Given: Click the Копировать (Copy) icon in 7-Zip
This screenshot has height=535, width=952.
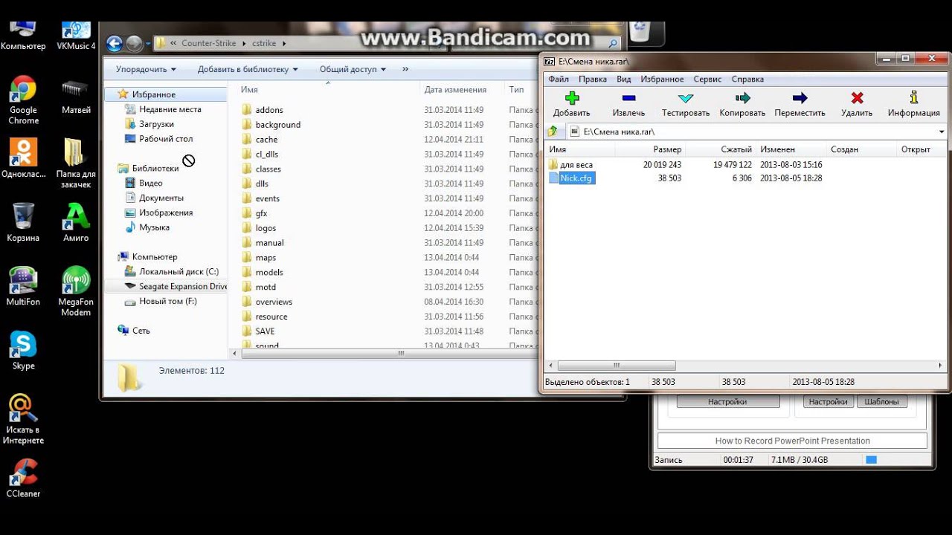Looking at the screenshot, I should pos(742,98).
